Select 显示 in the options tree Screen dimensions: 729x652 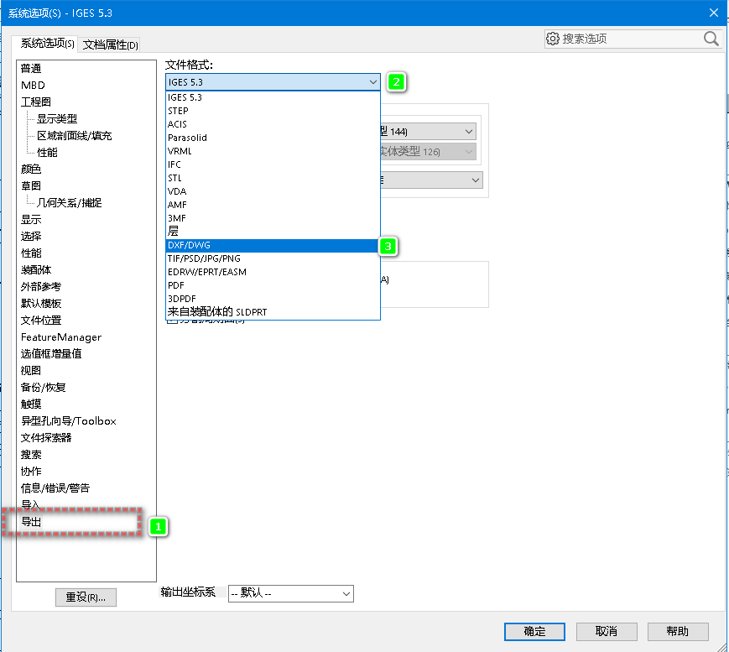(31, 220)
